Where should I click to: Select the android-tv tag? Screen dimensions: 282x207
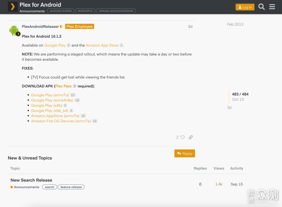pos(85,11)
